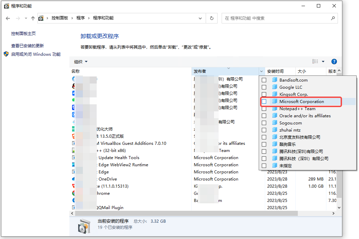Select the Update Health Tools program row
This screenshot has width=359, height=239.
coord(204,157)
